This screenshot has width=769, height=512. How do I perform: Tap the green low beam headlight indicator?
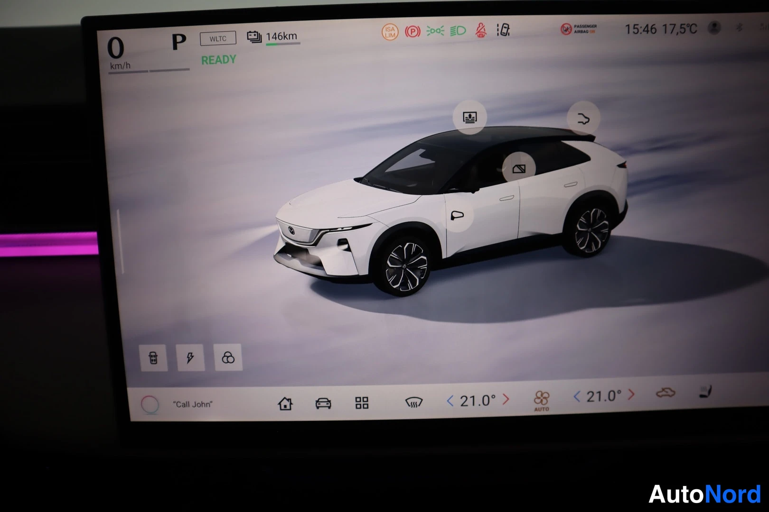tap(458, 31)
